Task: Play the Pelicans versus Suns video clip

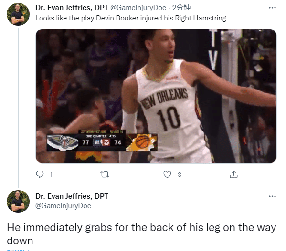Action: point(156,96)
